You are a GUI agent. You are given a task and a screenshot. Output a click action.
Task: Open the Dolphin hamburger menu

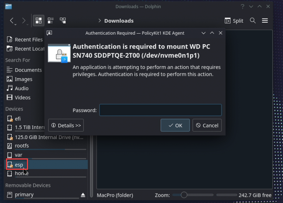(265, 20)
